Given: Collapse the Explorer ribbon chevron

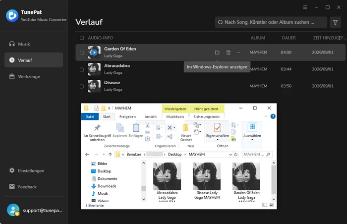Looking at the screenshot, I should [x=266, y=116].
